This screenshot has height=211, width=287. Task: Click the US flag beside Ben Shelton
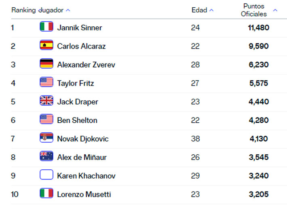[x=46, y=120]
